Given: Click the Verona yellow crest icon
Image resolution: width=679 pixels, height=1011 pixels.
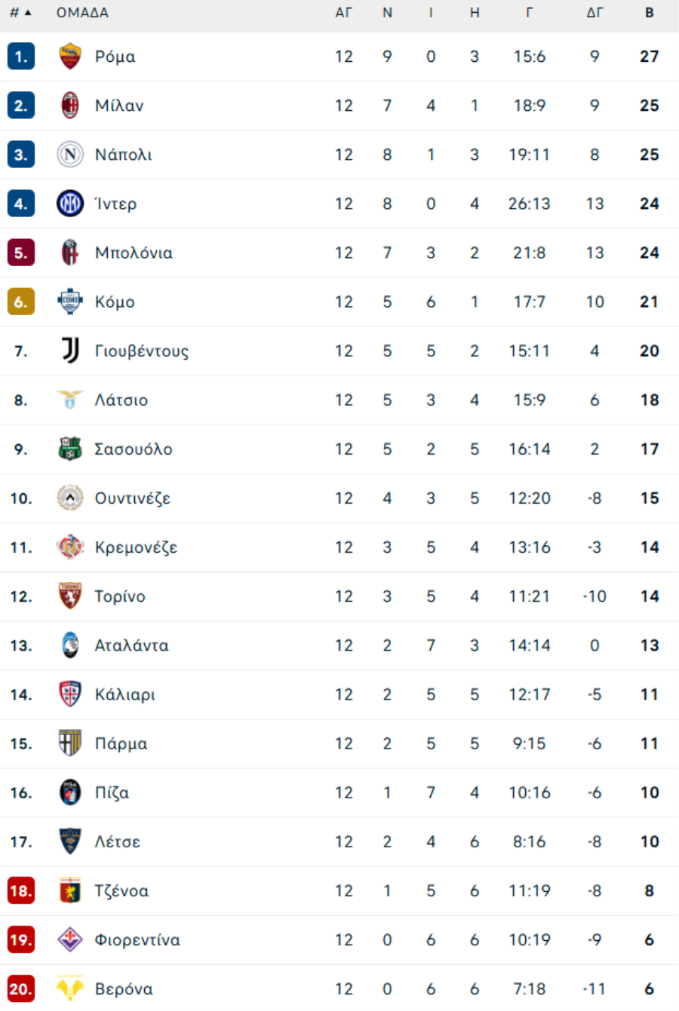Looking at the screenshot, I should (x=70, y=988).
